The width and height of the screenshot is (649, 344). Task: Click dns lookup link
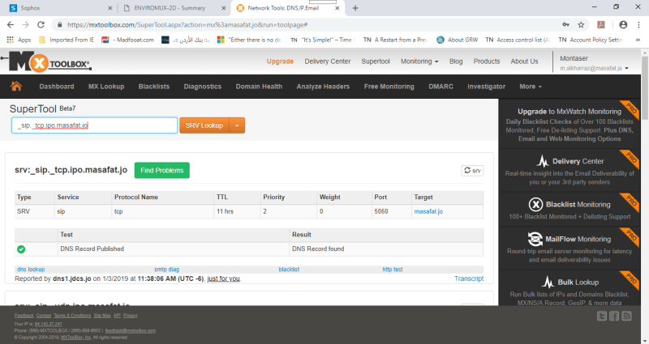(x=31, y=270)
